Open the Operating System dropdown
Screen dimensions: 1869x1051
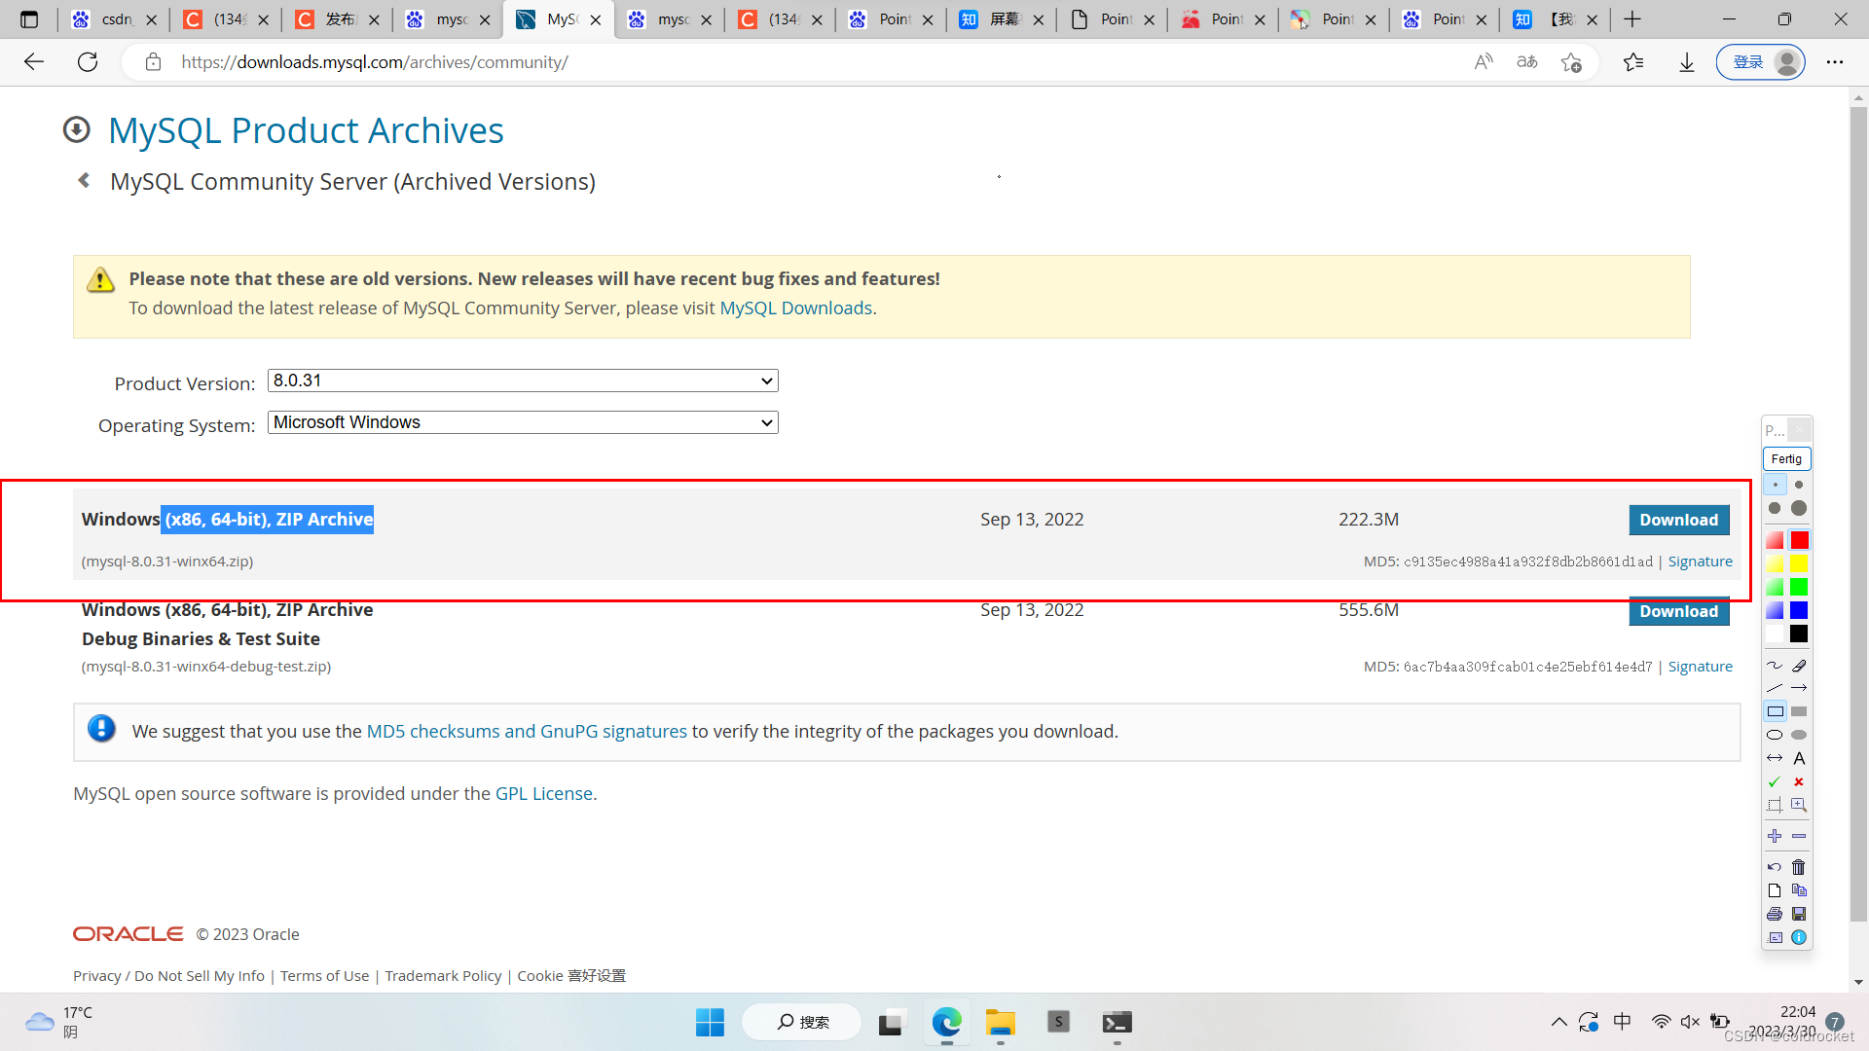pyautogui.click(x=523, y=422)
